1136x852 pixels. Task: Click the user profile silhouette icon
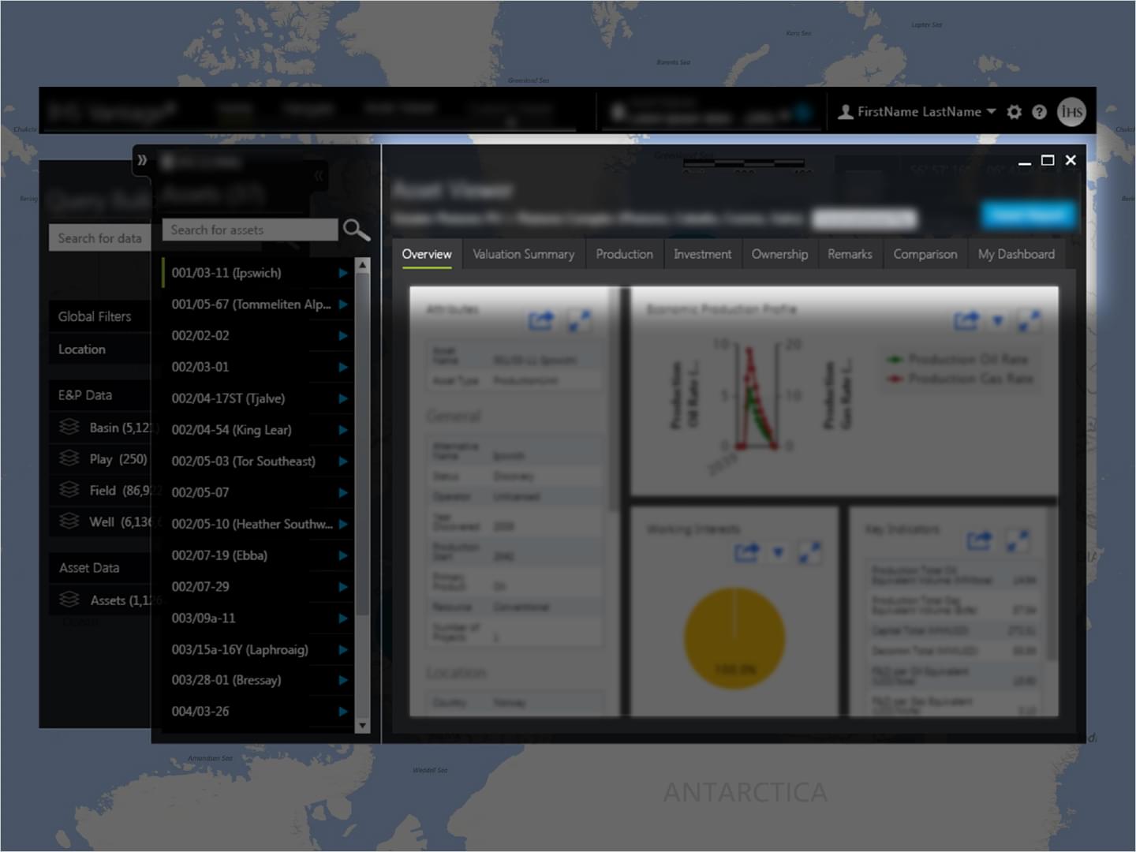(845, 112)
